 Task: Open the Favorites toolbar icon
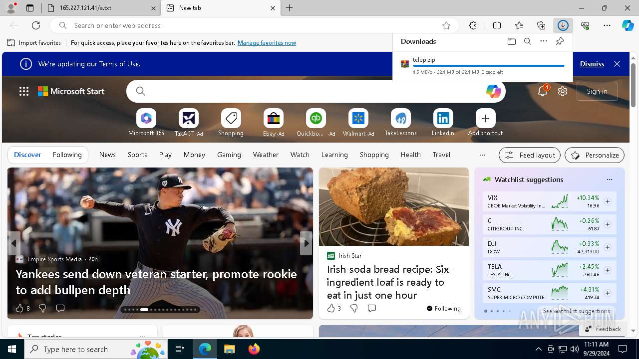click(x=519, y=25)
